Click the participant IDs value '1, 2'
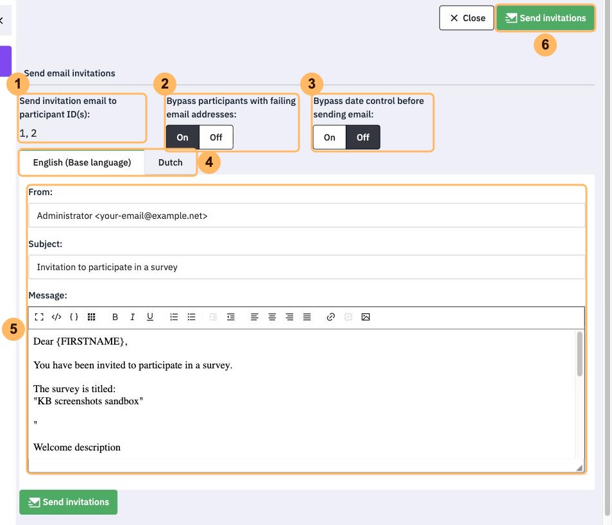This screenshot has height=525, width=612. (x=28, y=133)
